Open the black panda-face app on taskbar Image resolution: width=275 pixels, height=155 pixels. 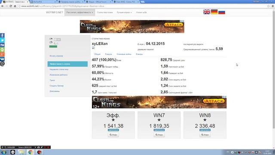12,152
